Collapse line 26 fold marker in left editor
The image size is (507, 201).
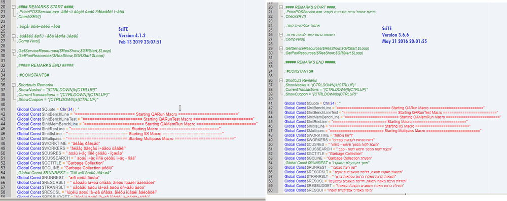click(x=13, y=36)
